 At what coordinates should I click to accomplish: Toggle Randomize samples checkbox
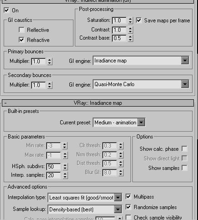coord(128,207)
